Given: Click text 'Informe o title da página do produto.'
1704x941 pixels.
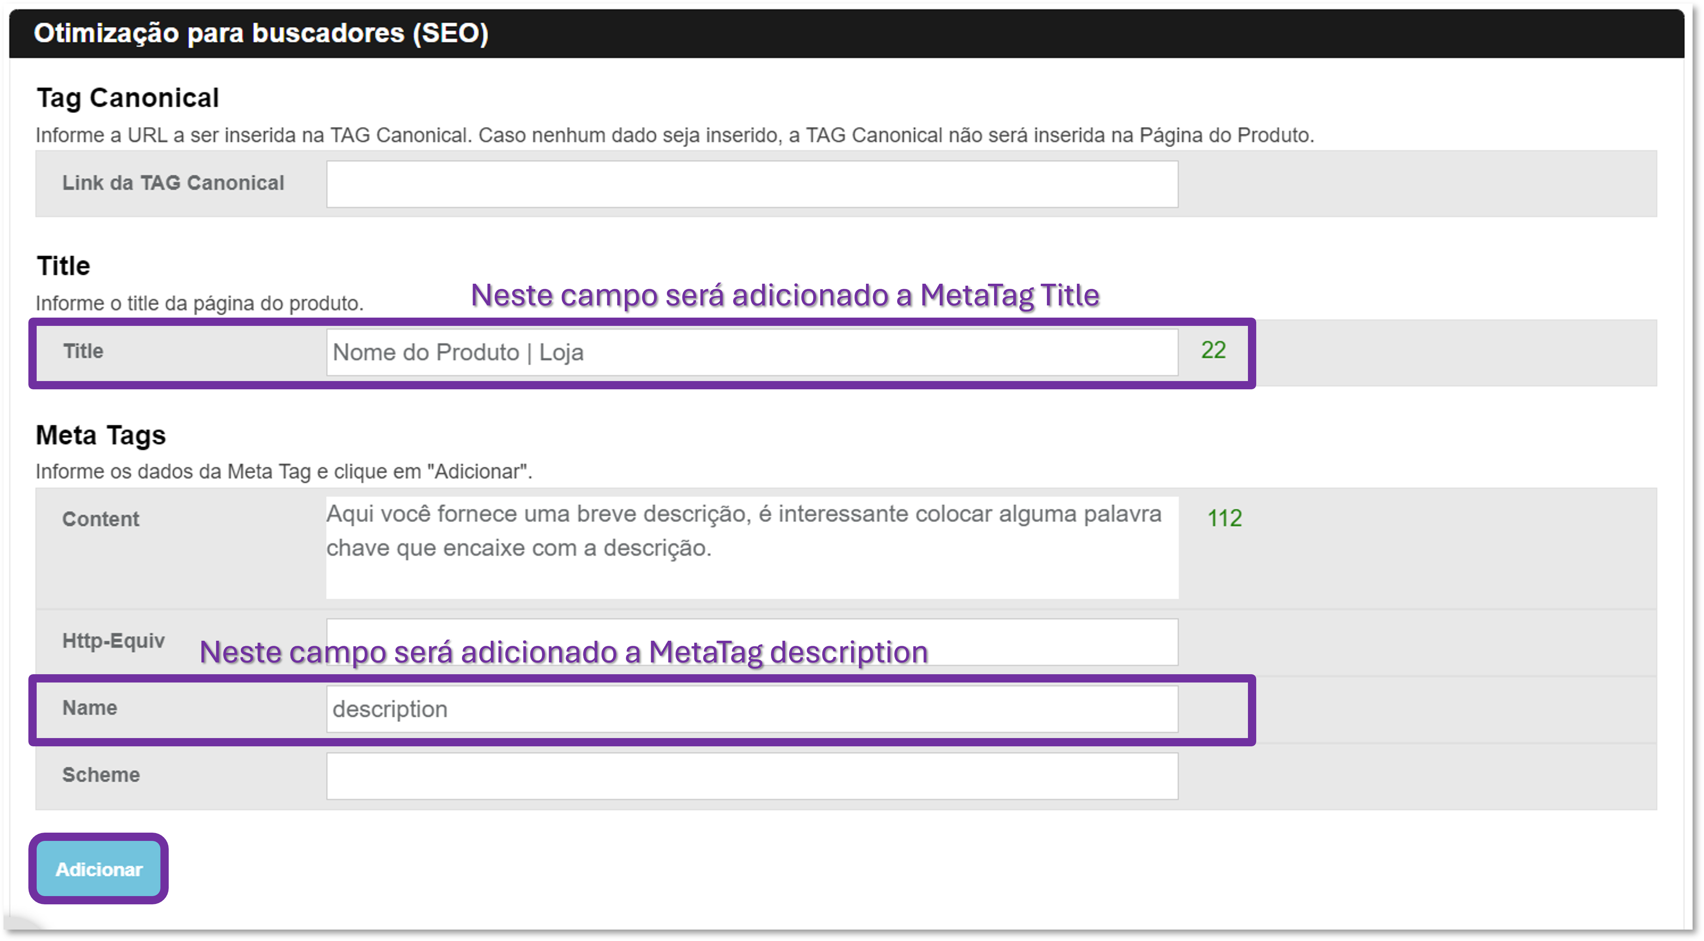Looking at the screenshot, I should coord(200,303).
